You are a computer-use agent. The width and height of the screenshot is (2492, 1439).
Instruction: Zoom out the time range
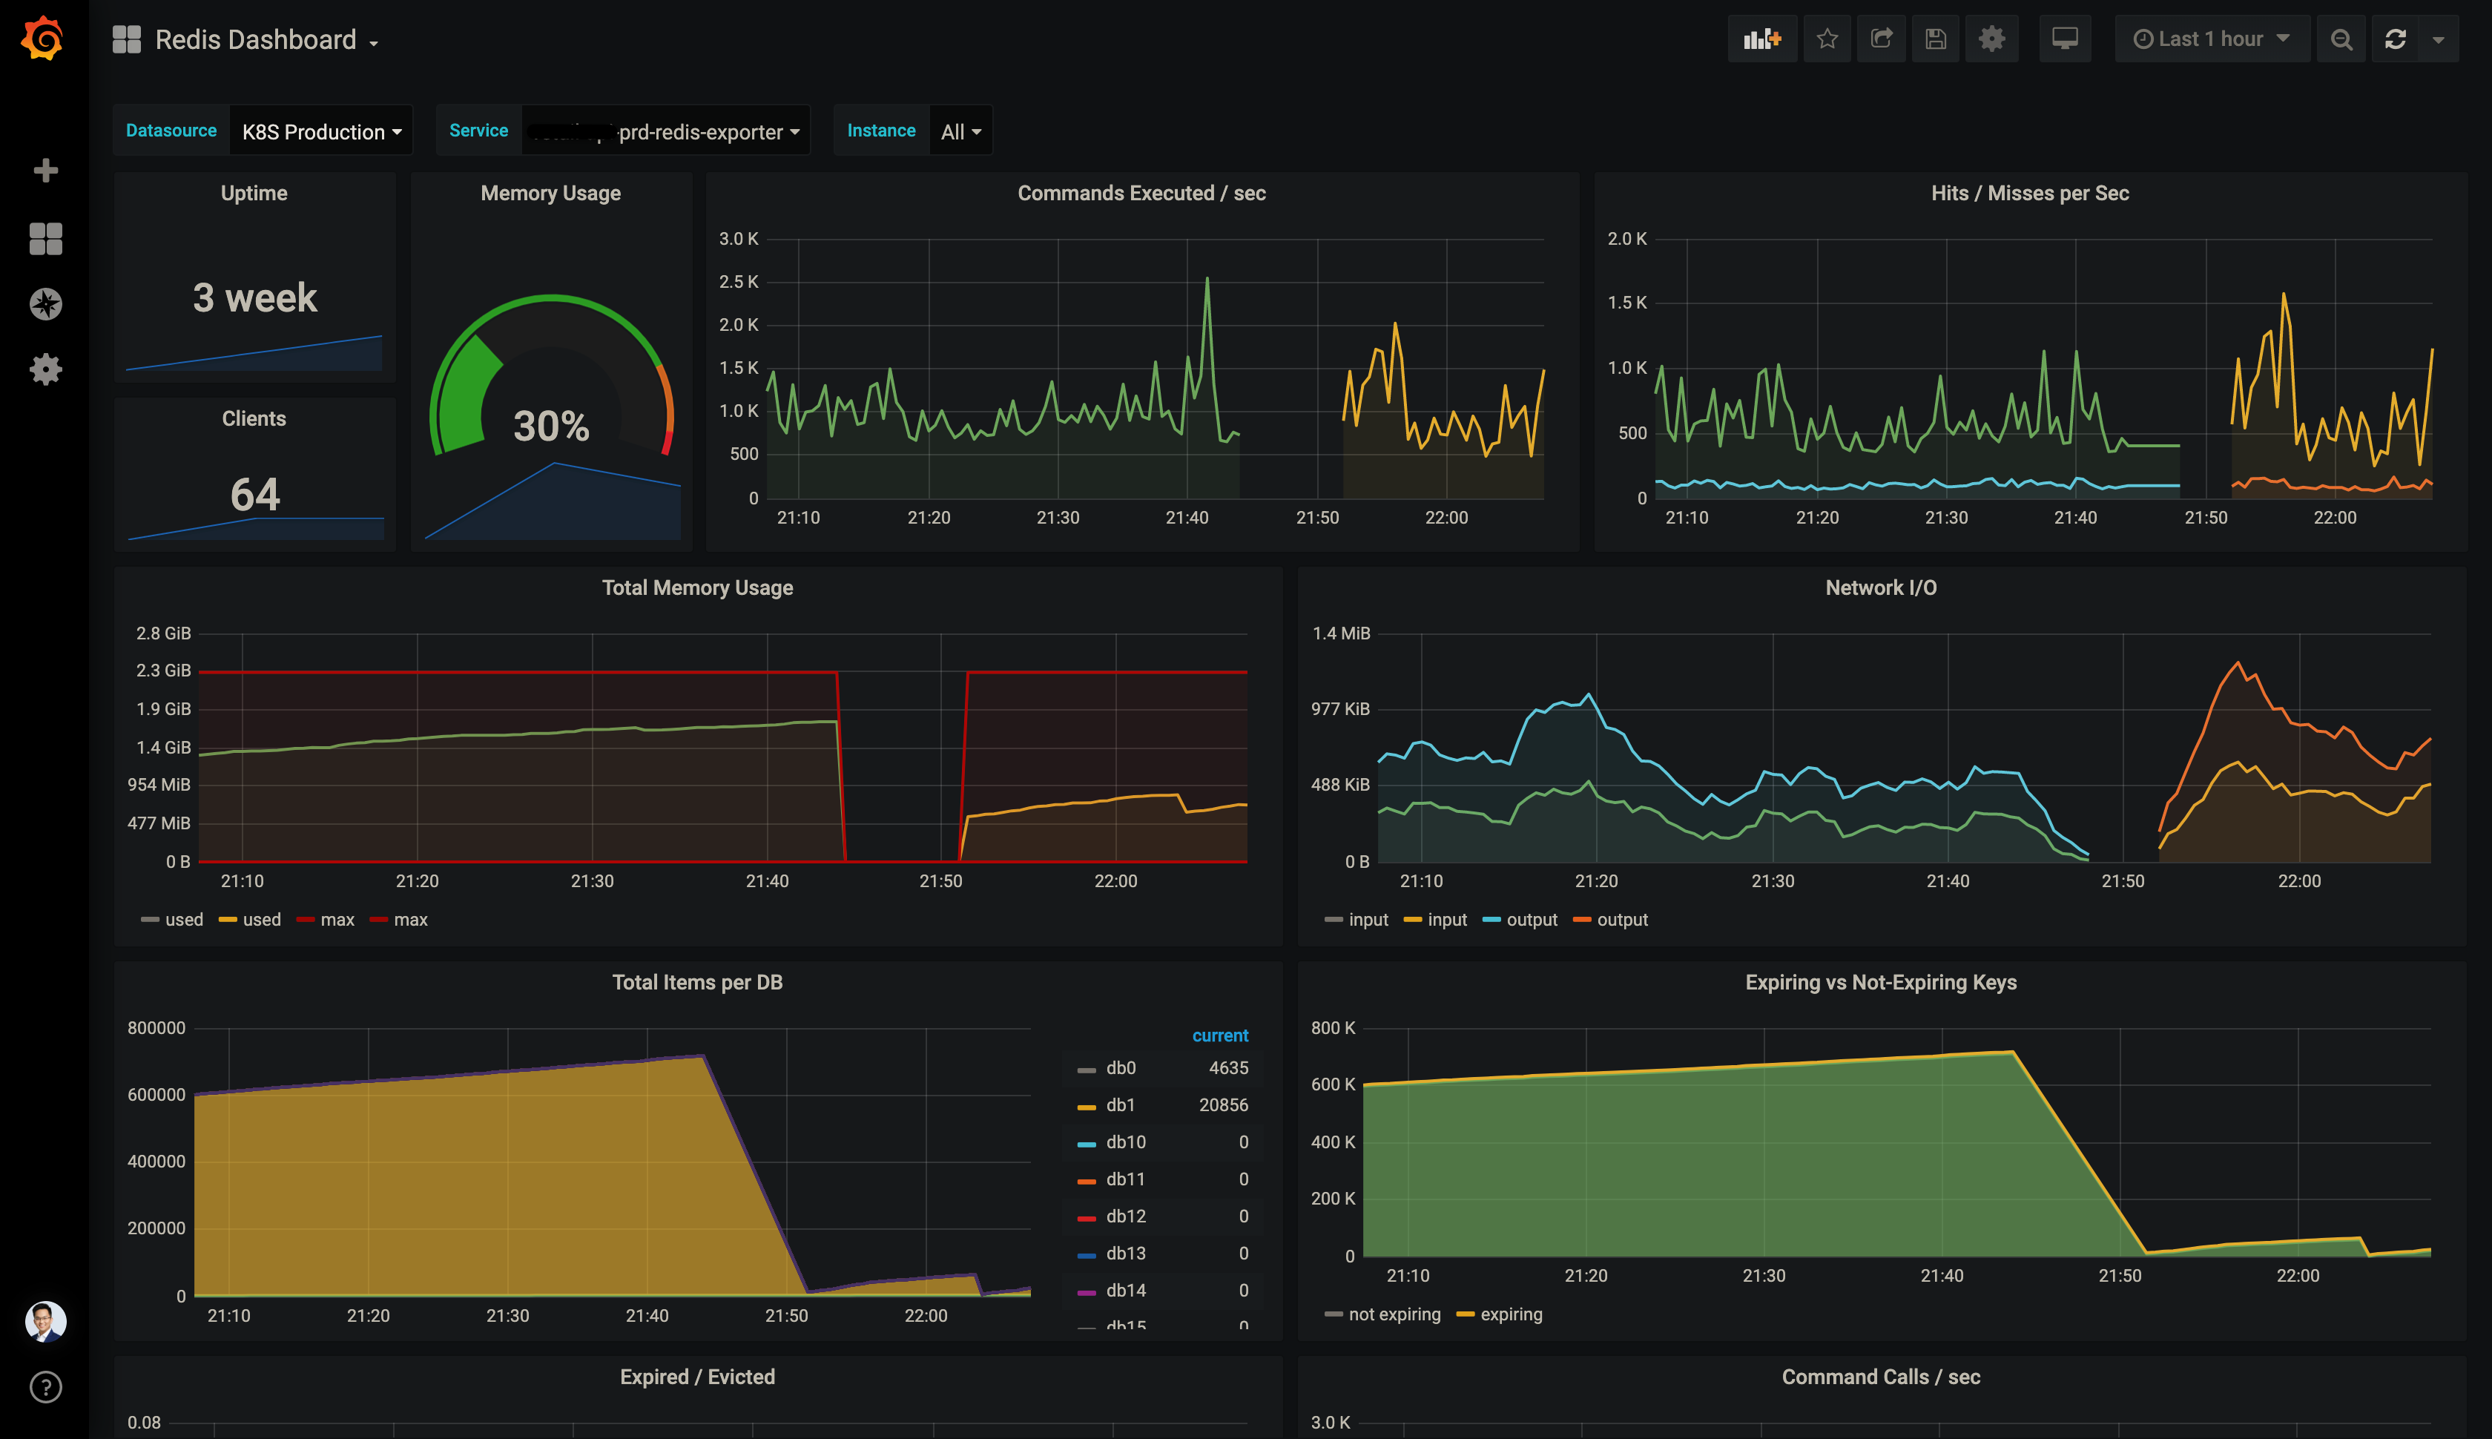pos(2341,39)
